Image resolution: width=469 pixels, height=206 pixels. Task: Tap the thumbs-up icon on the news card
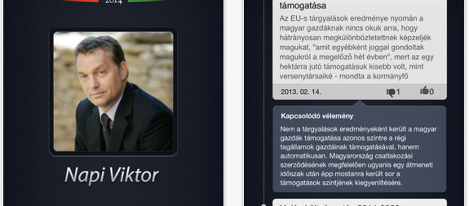pos(425,90)
